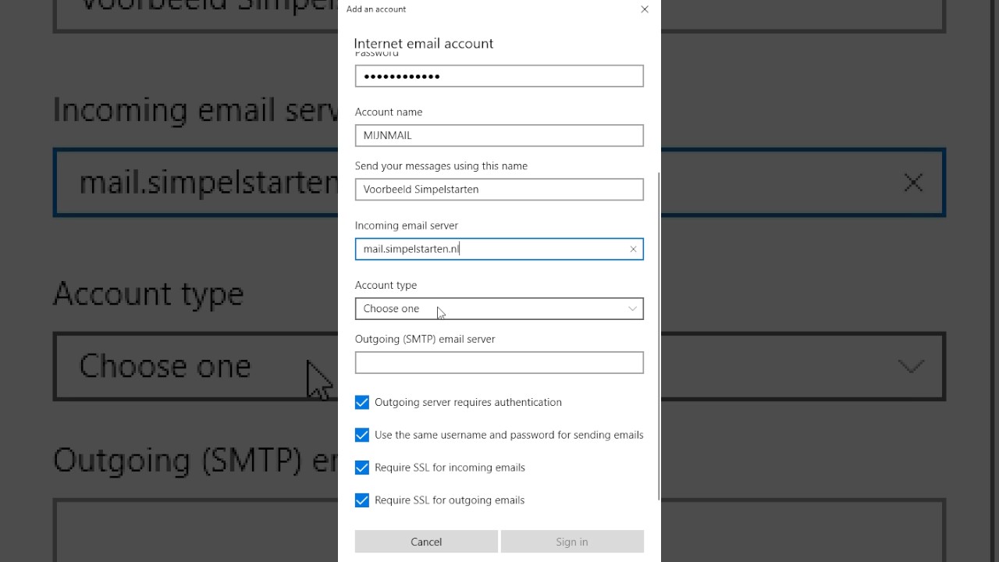999x562 pixels.
Task: Clear the Incoming email server field
Action: coord(633,249)
